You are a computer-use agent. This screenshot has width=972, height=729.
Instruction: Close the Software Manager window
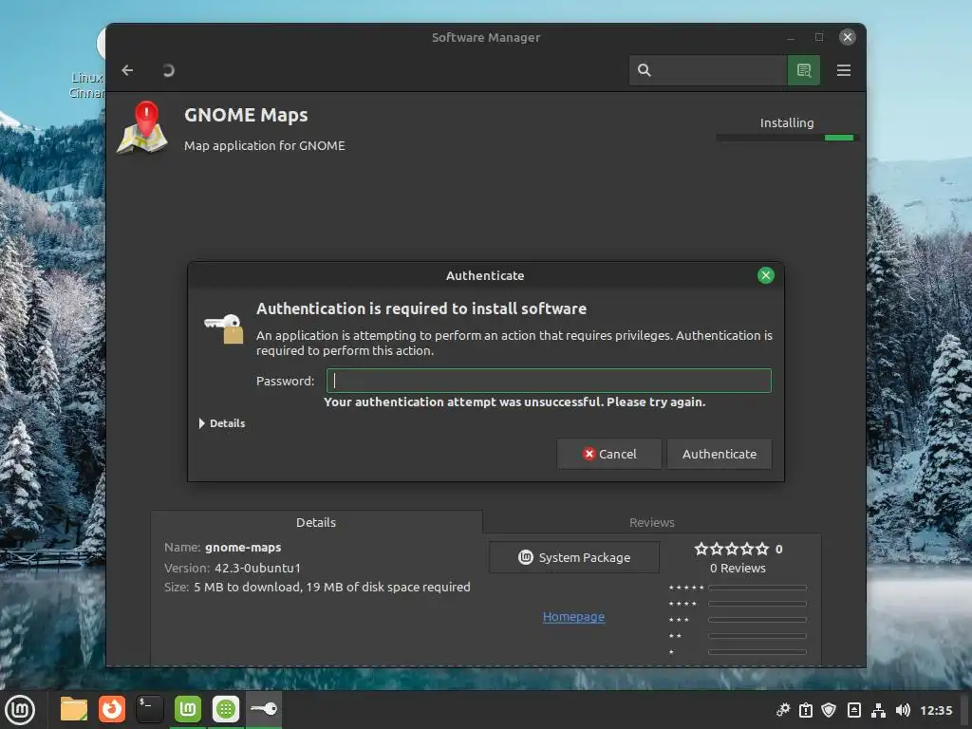848,37
